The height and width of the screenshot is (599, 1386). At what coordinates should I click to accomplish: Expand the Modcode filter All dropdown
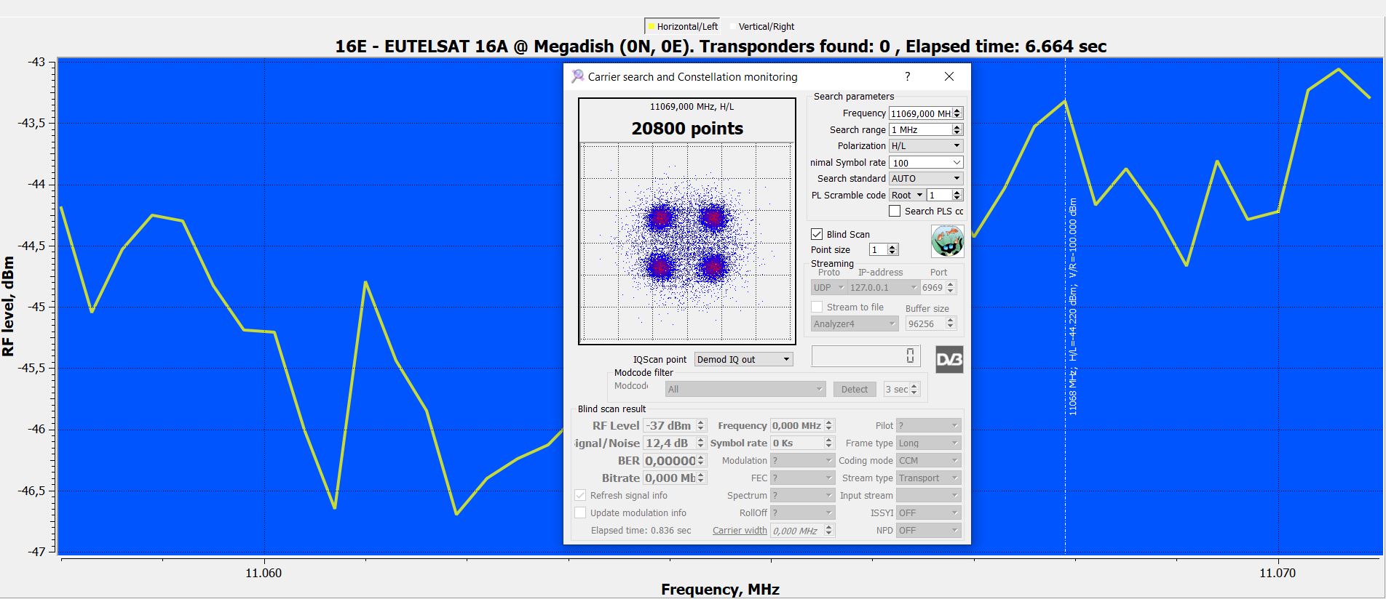(745, 389)
